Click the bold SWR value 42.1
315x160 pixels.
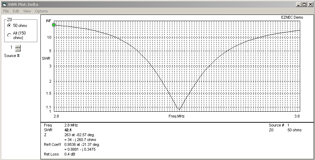(68, 130)
